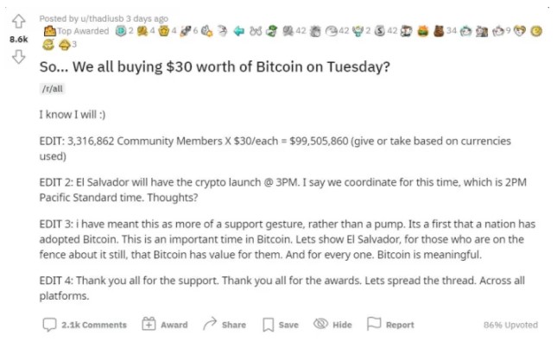The image size is (557, 348).
Task: Click the rocket award icon
Action: [x=186, y=31]
